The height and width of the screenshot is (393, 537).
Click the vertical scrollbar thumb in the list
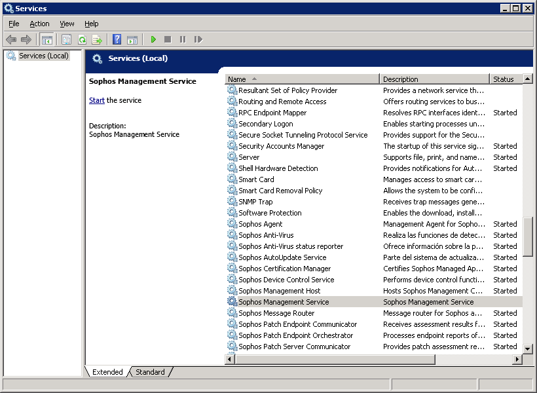click(x=527, y=236)
